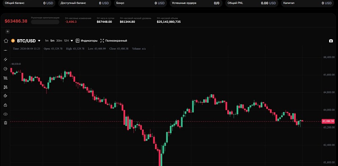Select the 1m timeframe
Viewport: 338px width, 166px height.
pos(46,40)
